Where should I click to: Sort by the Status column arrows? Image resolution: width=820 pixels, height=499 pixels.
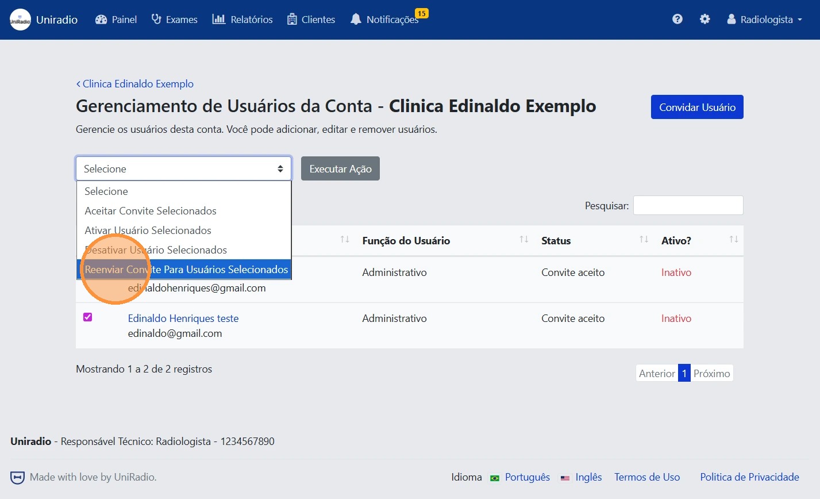[x=644, y=240]
